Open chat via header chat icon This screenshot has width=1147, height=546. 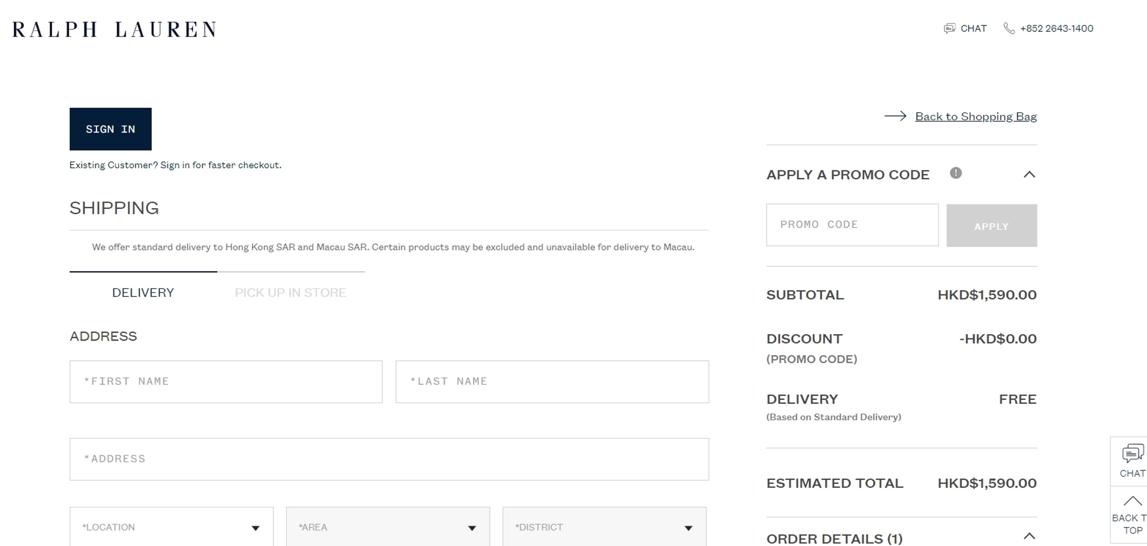[x=949, y=28]
